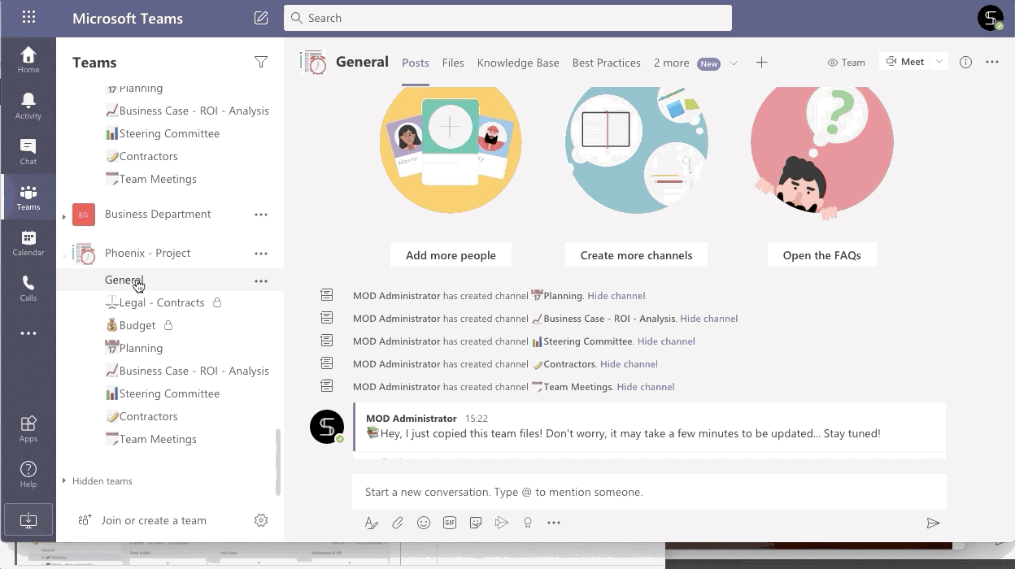Open channel info icon
The image size is (1015, 569).
coord(965,62)
